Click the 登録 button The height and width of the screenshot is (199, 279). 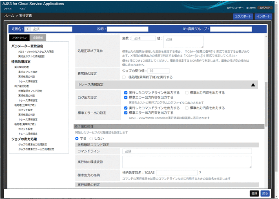(x=254, y=193)
